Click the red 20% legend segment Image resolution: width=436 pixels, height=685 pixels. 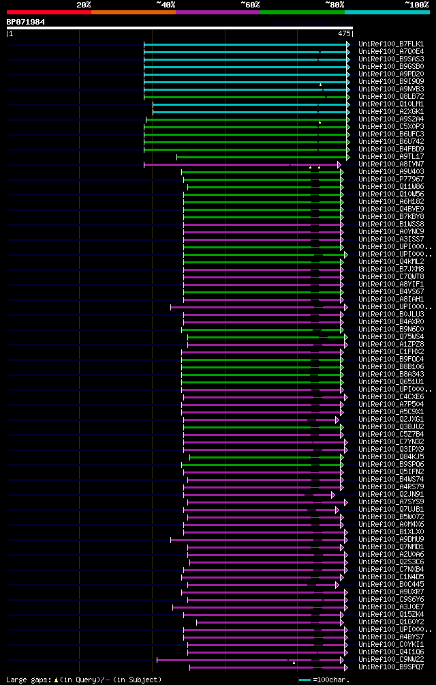49,12
